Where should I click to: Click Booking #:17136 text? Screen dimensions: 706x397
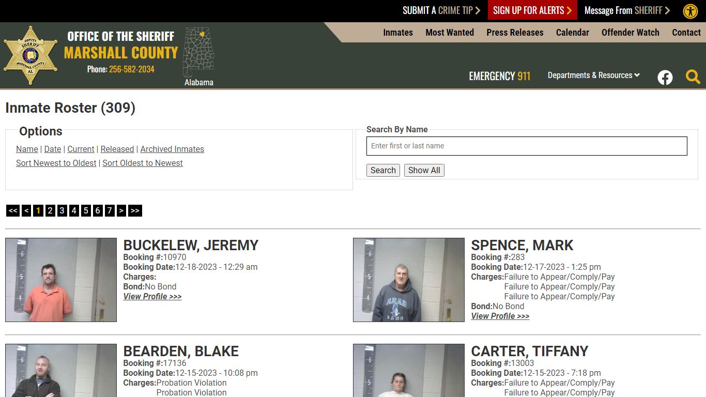(x=155, y=363)
